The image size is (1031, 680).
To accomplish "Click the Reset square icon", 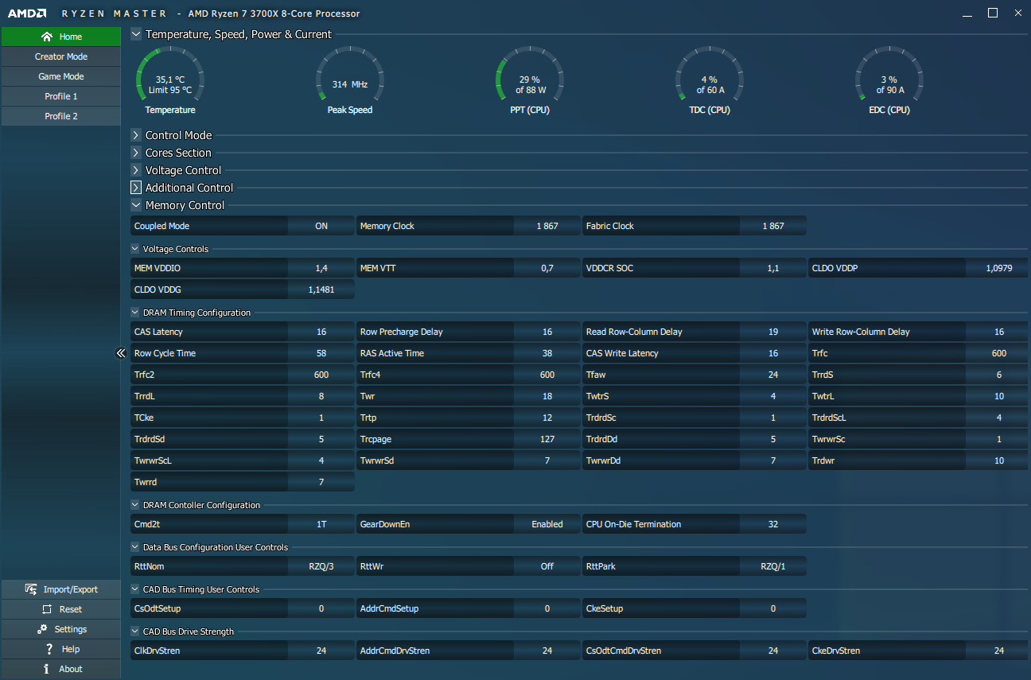I will [x=47, y=609].
